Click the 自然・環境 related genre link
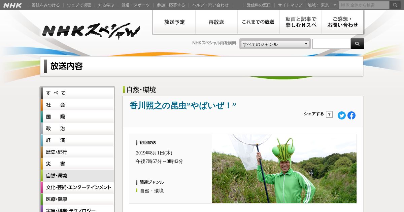This screenshot has height=212, width=404. (x=152, y=191)
